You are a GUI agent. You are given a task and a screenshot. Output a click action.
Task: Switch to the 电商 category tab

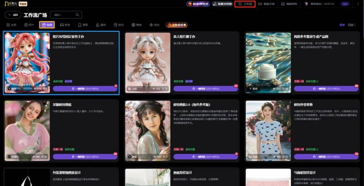(47, 25)
